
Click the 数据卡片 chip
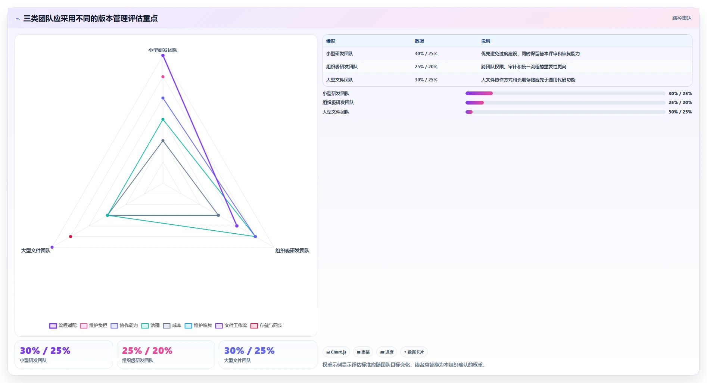coord(414,352)
